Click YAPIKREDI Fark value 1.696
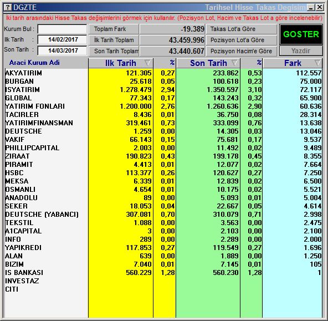The height and width of the screenshot is (321, 328). pos(312,248)
